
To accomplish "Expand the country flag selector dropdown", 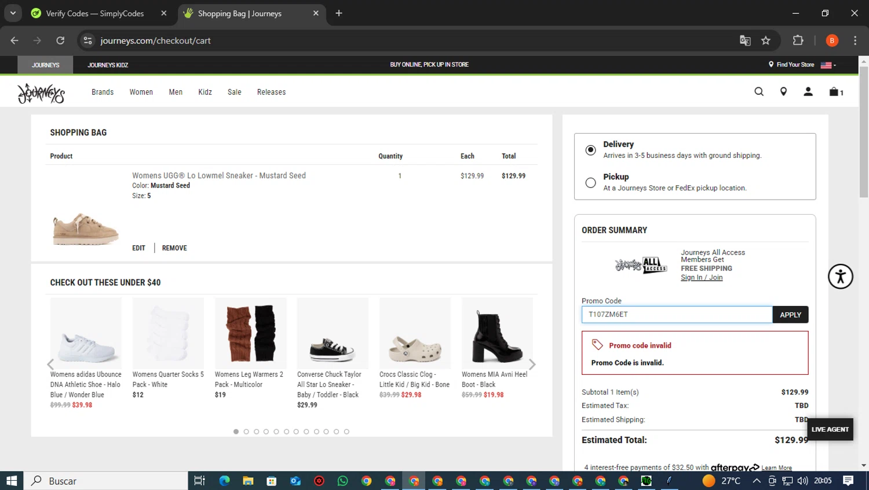I will coord(828,65).
